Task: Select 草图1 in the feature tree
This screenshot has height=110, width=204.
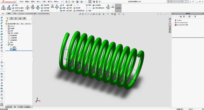Action: tap(13, 49)
